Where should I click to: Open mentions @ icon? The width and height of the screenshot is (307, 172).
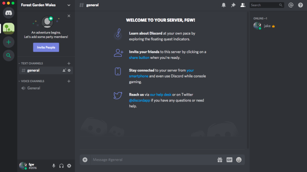pyautogui.click(x=291, y=5)
